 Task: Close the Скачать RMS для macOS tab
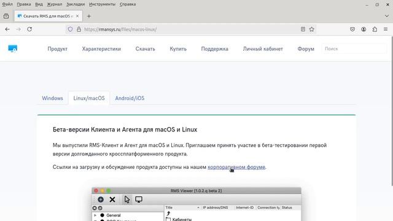click(77, 16)
